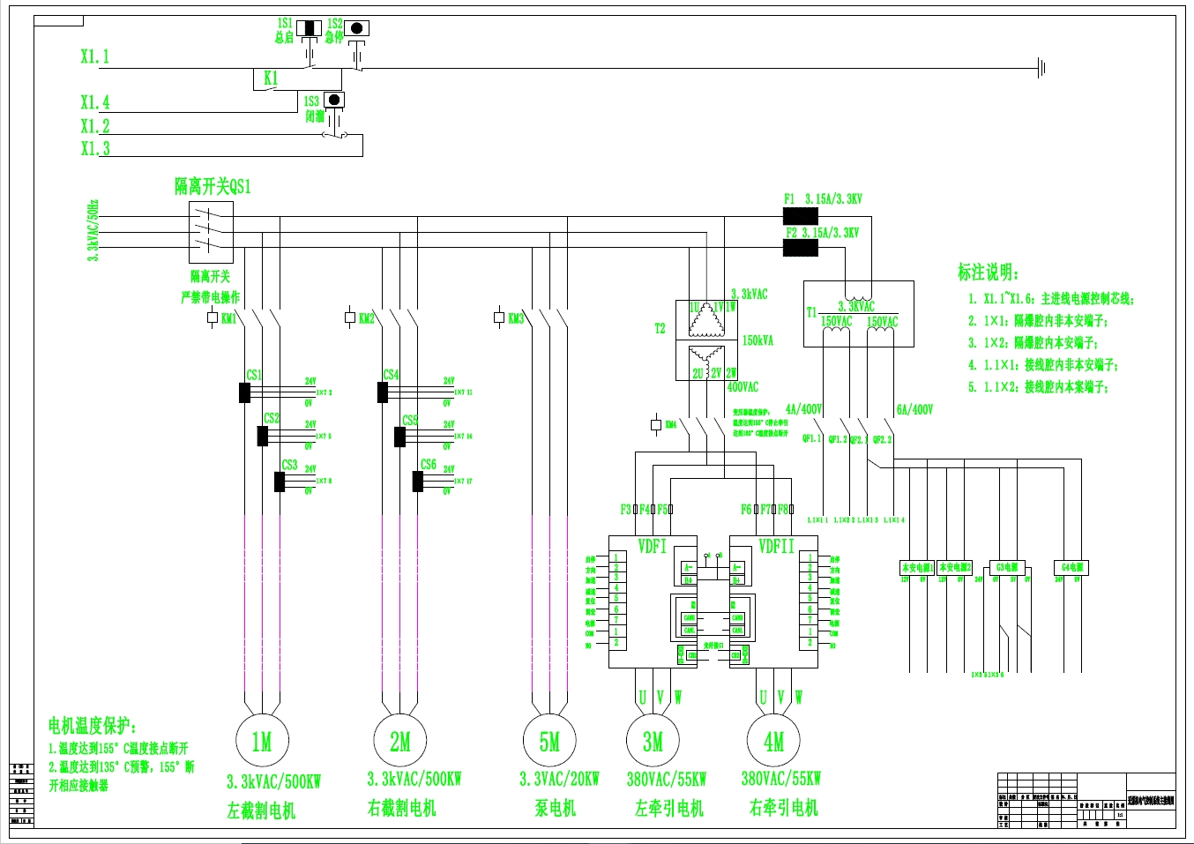1194x844 pixels.
Task: Click the QF2.2 breaker label
Action: [x=883, y=438]
